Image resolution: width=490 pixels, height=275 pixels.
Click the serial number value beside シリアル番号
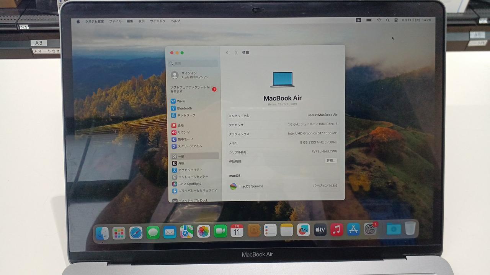pos(324,151)
